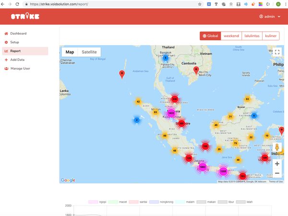Click the Setup gear icon in the sidebar
This screenshot has width=288, height=216.
pyautogui.click(x=6, y=42)
